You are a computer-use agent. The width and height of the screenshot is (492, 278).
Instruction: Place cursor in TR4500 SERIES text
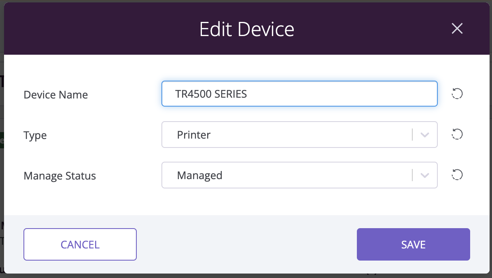click(x=211, y=94)
